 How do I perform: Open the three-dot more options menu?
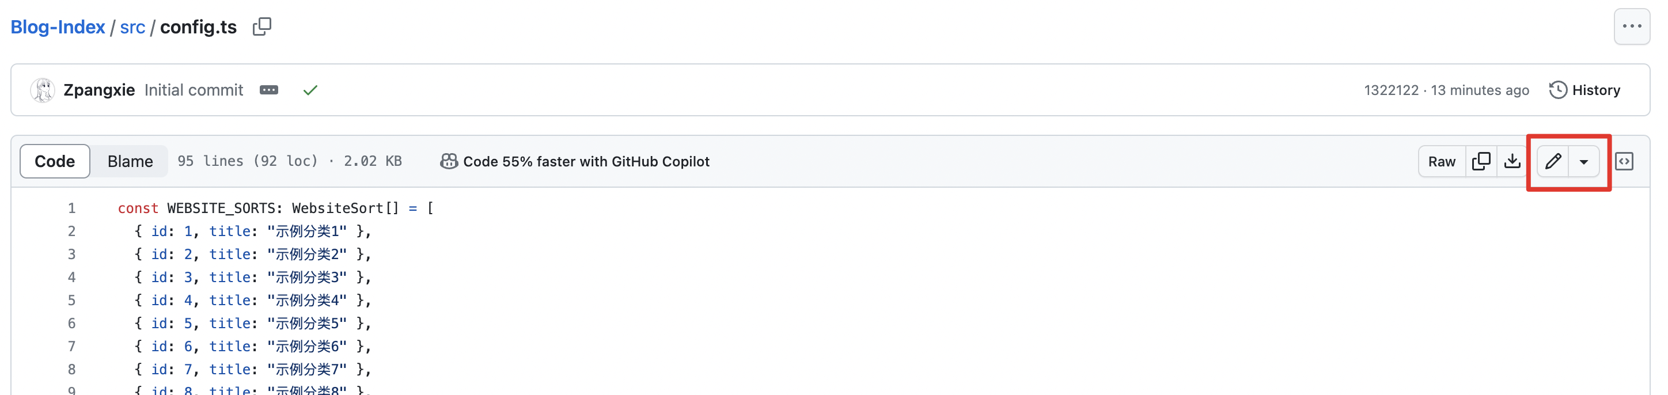tap(1631, 26)
